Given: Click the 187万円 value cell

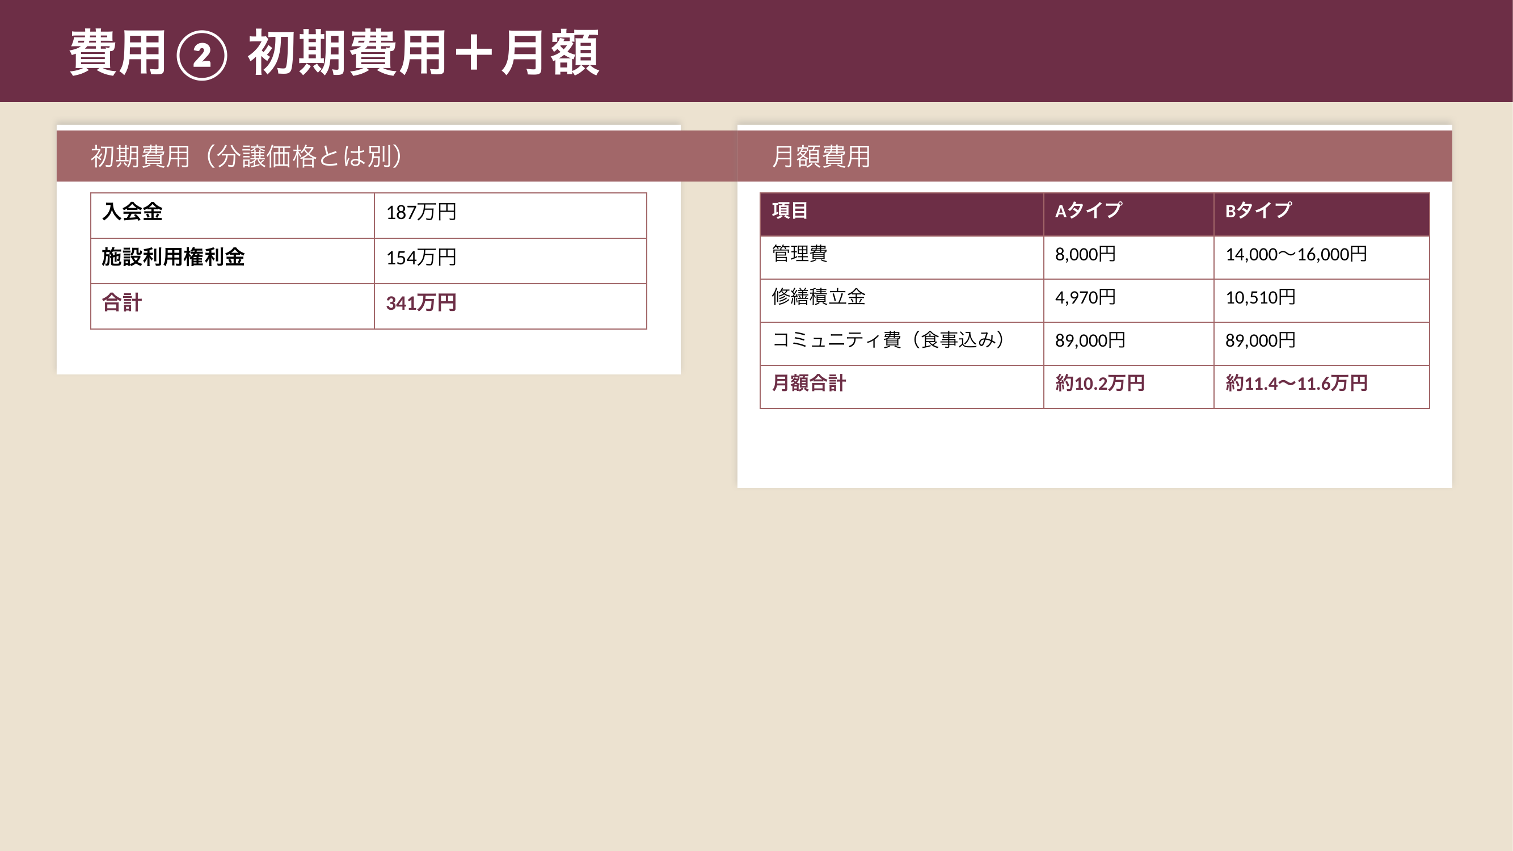Looking at the screenshot, I should click(x=421, y=212).
